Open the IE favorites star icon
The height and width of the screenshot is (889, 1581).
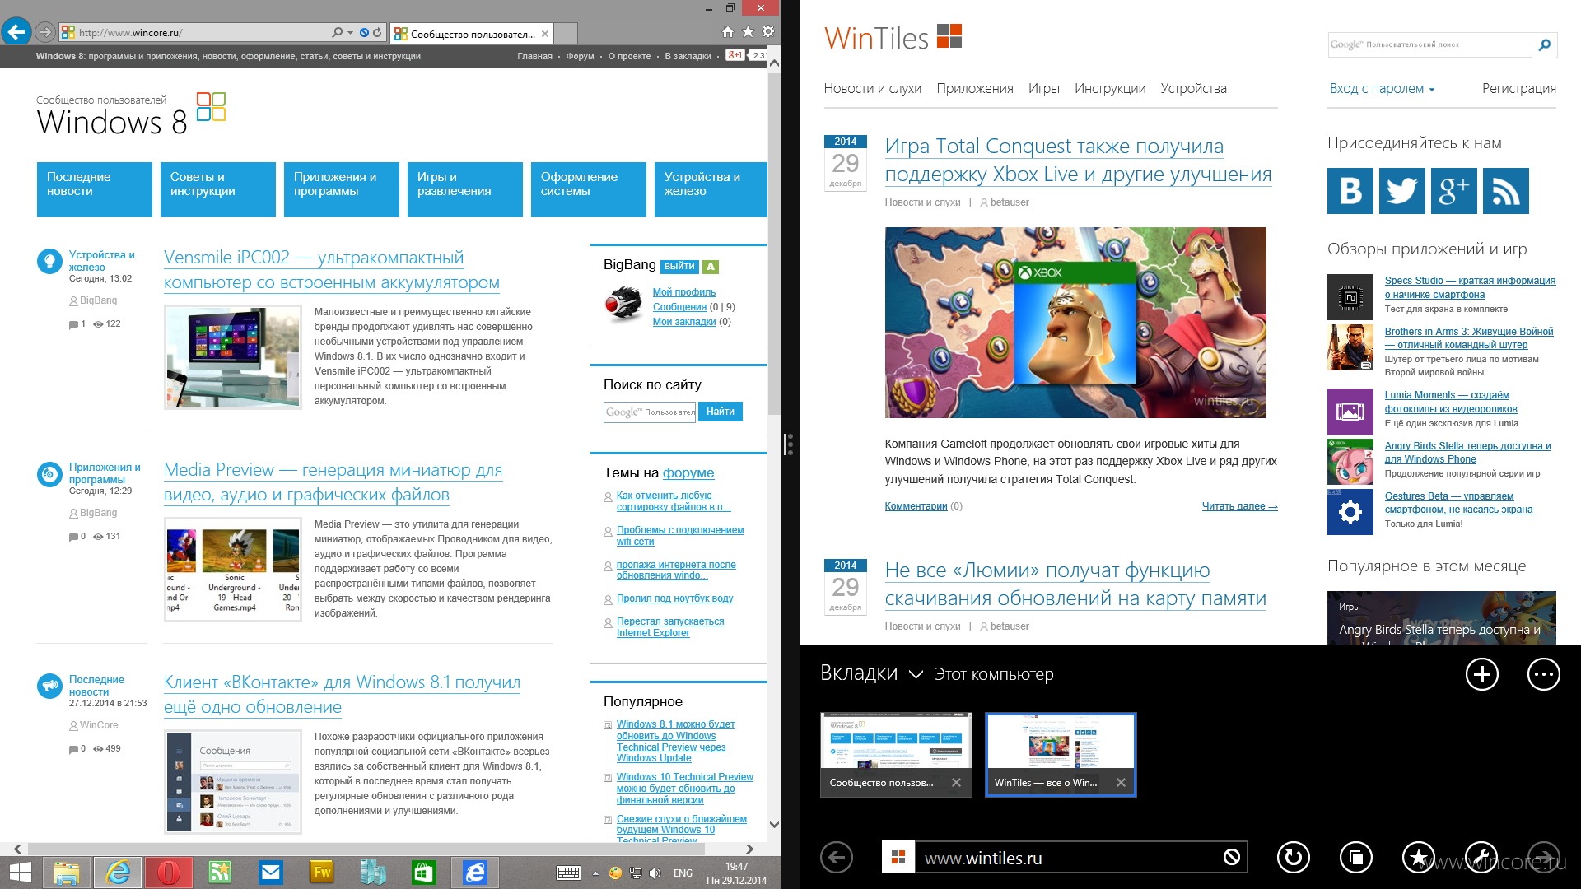click(748, 32)
